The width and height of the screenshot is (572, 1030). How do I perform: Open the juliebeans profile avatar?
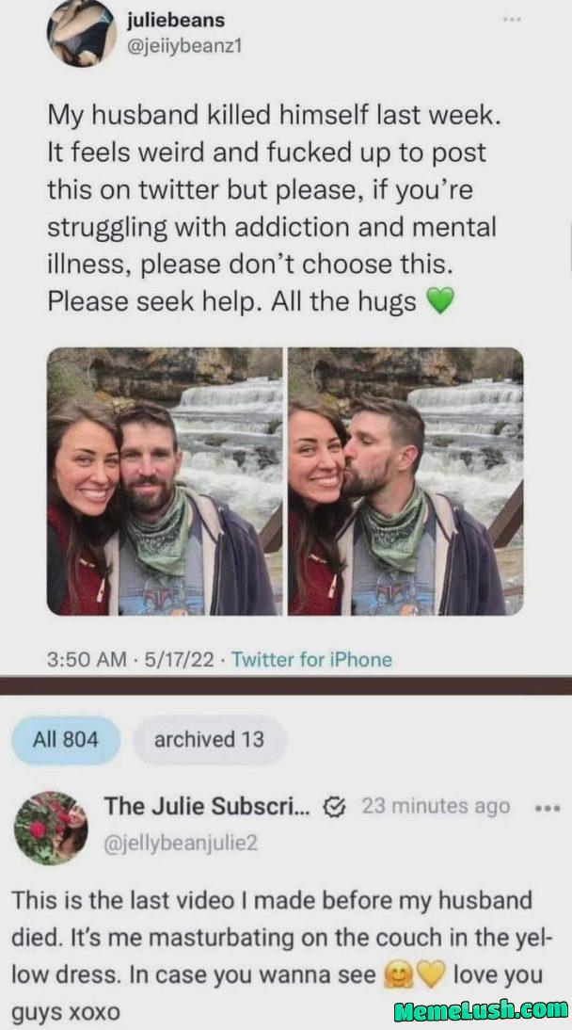click(x=82, y=31)
